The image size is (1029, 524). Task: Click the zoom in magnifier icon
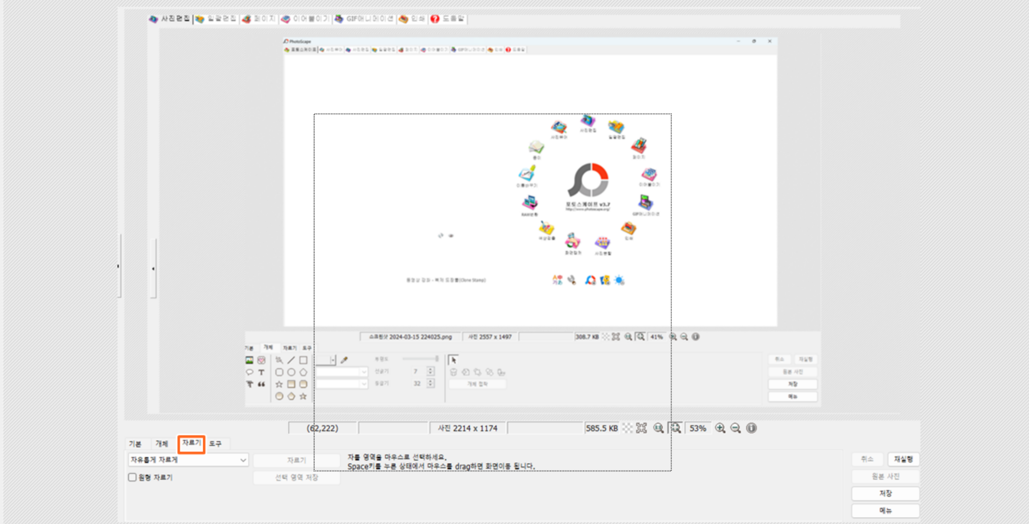720,428
